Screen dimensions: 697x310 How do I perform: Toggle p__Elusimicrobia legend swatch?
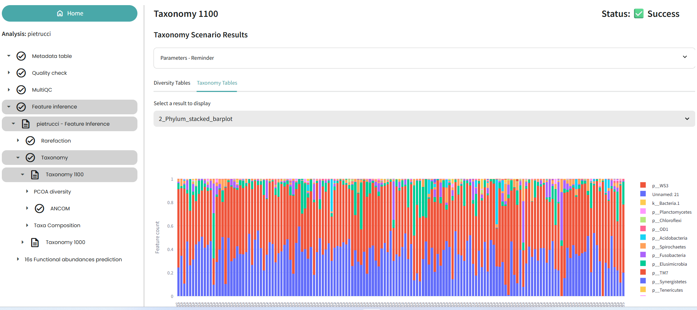pyautogui.click(x=643, y=263)
